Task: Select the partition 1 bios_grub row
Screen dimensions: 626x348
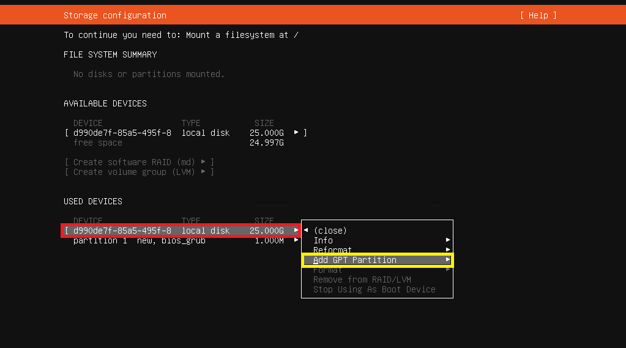Action: point(177,240)
